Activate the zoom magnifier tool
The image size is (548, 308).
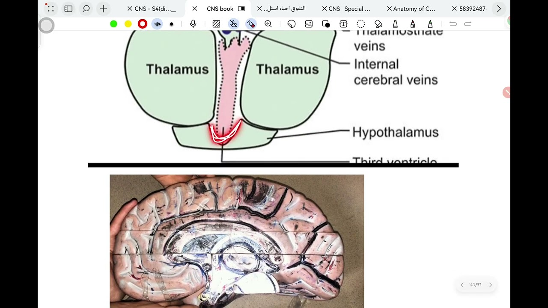pyautogui.click(x=268, y=24)
